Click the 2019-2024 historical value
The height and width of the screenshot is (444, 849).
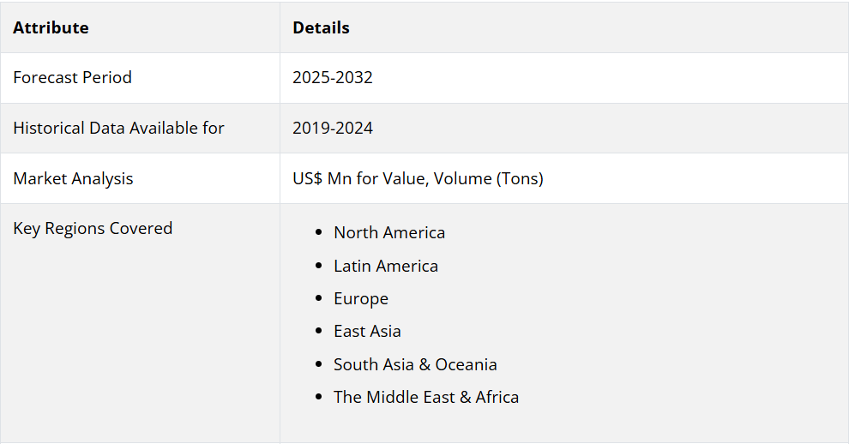pos(333,128)
